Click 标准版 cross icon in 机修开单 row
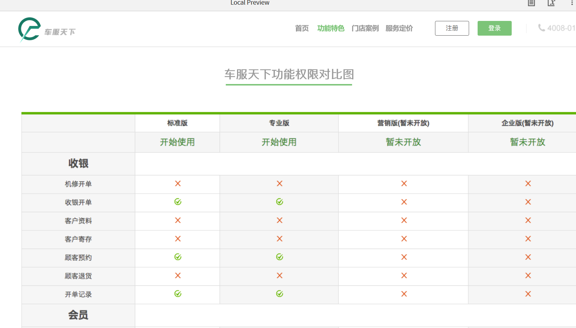This screenshot has height=328, width=576. (x=178, y=184)
